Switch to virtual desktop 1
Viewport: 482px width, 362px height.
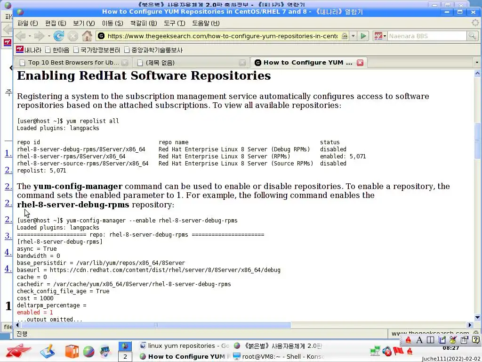point(125,346)
